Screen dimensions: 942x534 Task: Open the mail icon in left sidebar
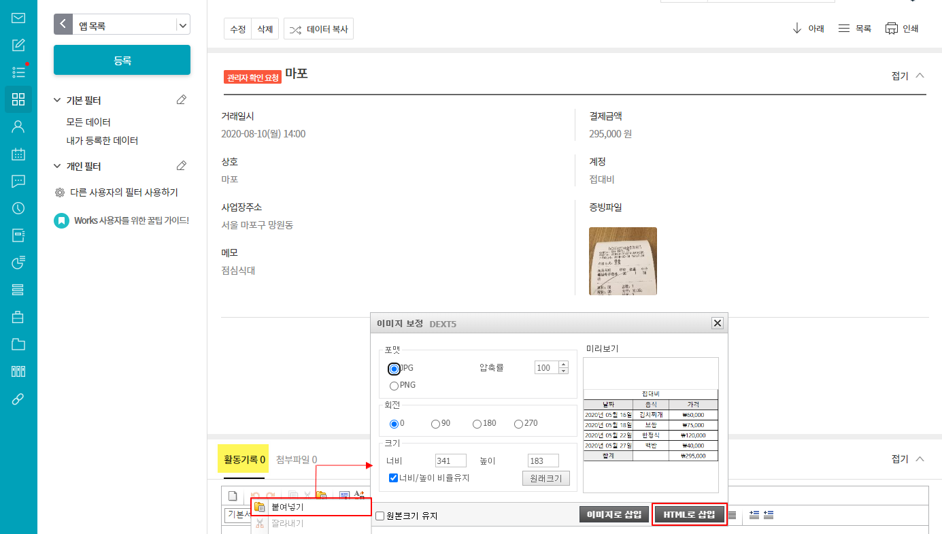click(18, 18)
